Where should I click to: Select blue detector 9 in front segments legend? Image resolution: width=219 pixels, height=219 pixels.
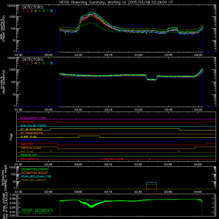point(56,11)
